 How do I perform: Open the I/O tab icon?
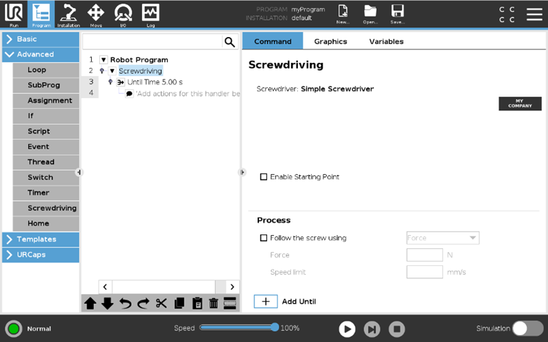click(x=123, y=13)
